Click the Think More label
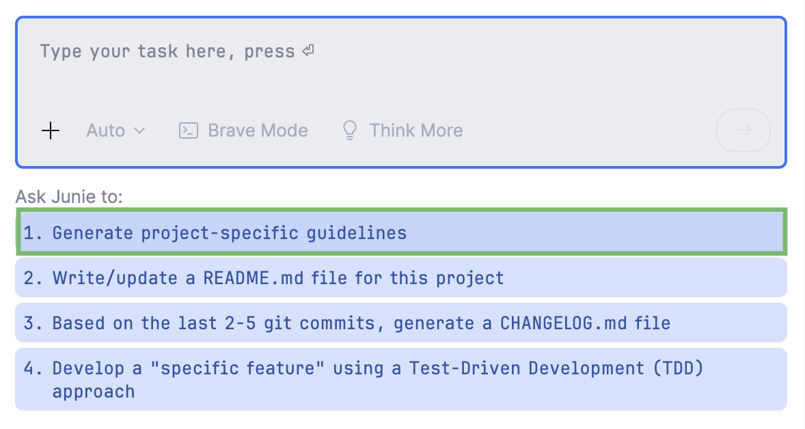 tap(416, 130)
